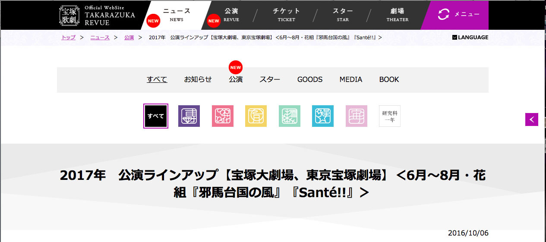Click the article headline 2017年 公演ラインアップ
Screen dimensions: 546x242
click(x=273, y=184)
